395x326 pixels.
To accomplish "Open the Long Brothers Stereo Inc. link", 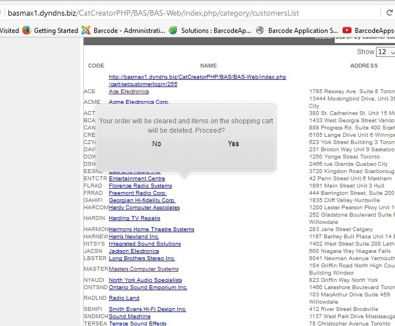I will [x=142, y=258].
